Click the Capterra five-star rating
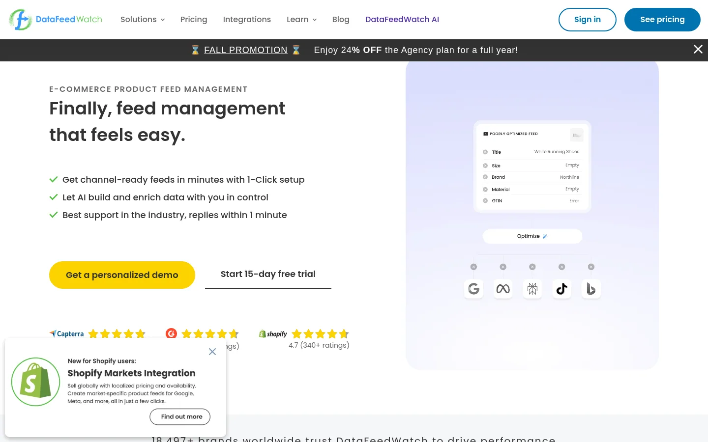 pos(117,334)
